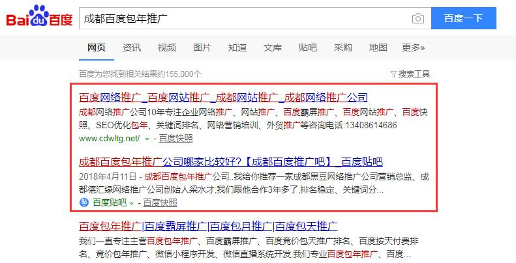Switch to the 文库 tab
This screenshot has width=516, height=263.
pyautogui.click(x=273, y=48)
